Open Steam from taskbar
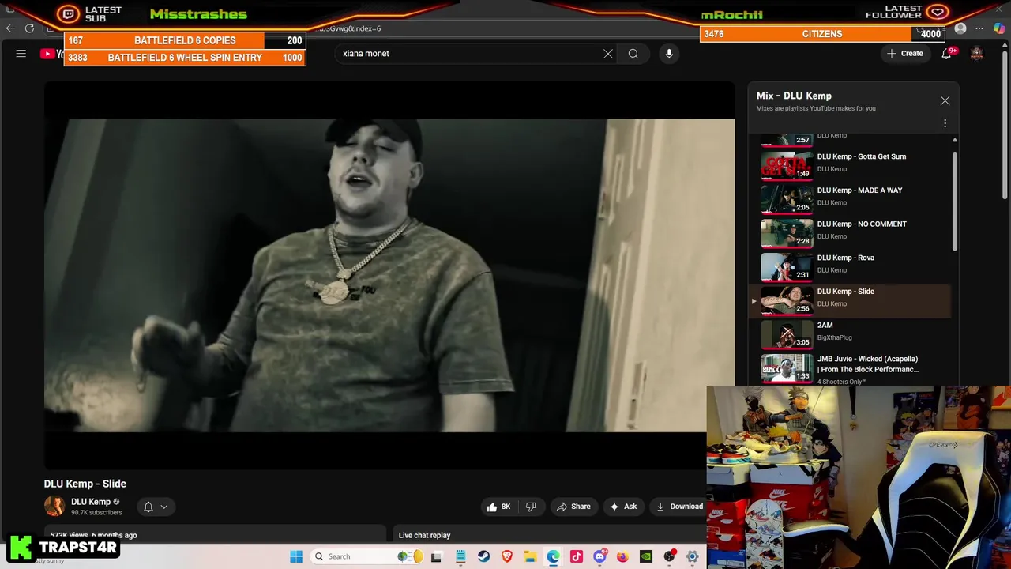The image size is (1011, 569). 483,556
